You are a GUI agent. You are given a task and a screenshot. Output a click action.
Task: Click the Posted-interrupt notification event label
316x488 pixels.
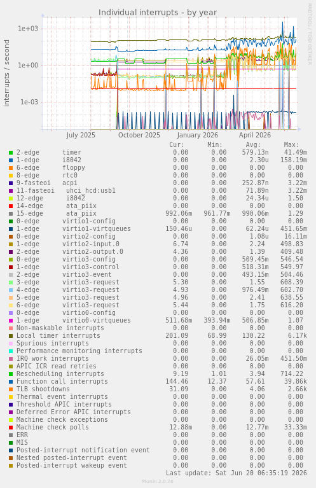(x=83, y=450)
